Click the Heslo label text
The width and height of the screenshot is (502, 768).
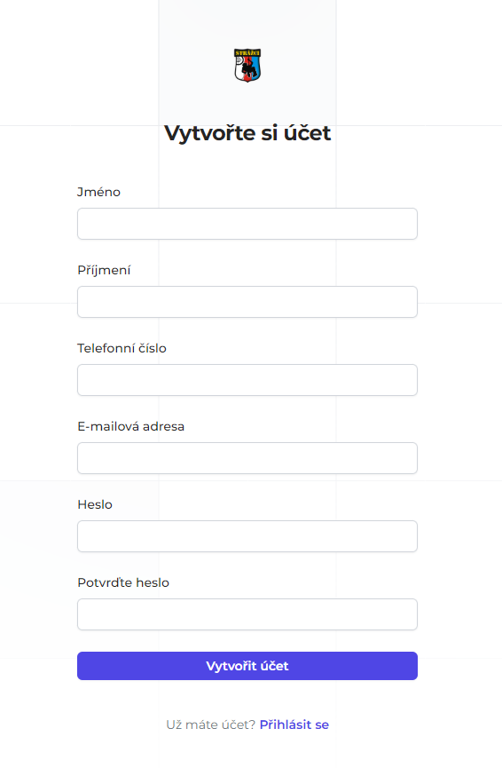point(95,504)
